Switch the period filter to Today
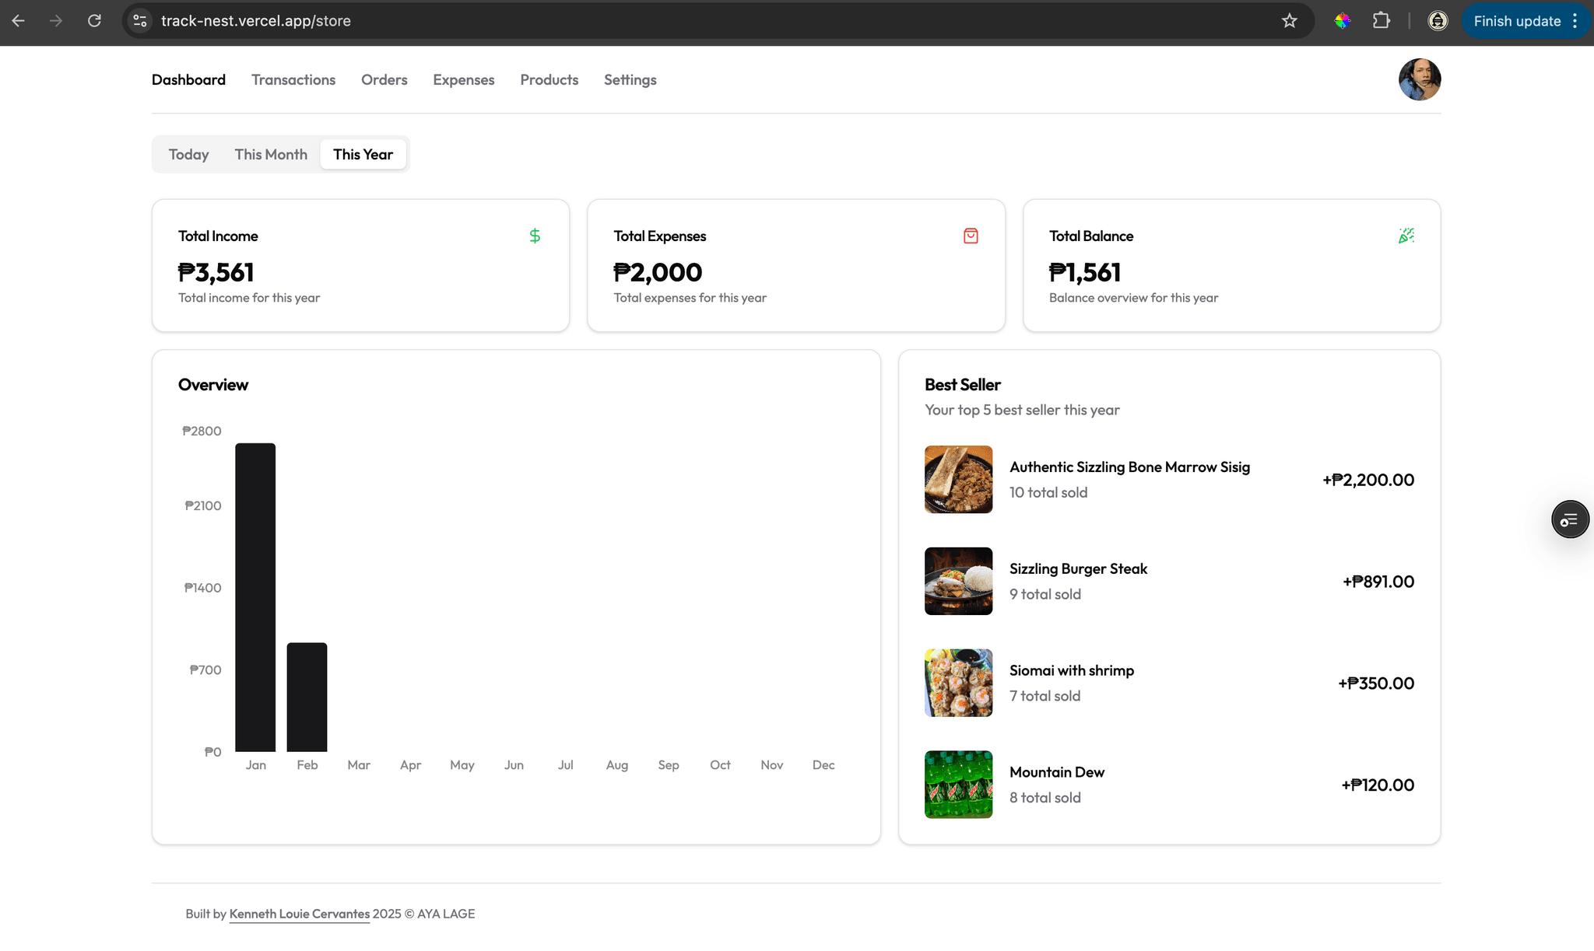1594x951 pixels. tap(188, 154)
